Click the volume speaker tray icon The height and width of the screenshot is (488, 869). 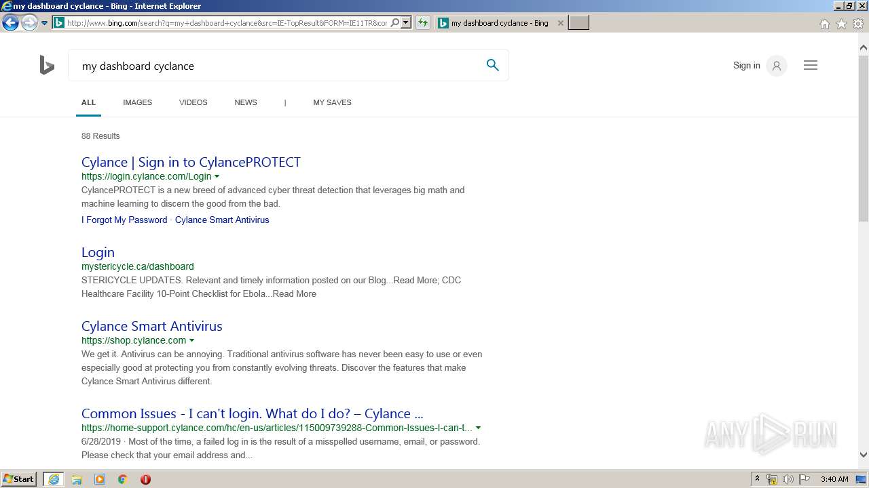tap(788, 479)
